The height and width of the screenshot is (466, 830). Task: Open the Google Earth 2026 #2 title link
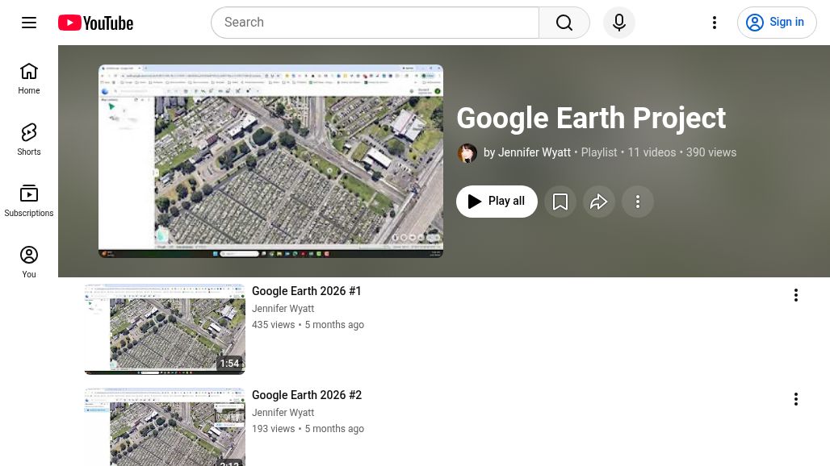click(307, 395)
